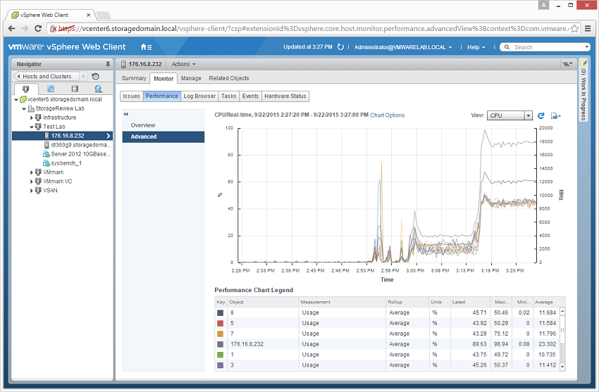The height and width of the screenshot is (392, 599).
Task: Bookmark this page with star icon
Action: [574, 29]
